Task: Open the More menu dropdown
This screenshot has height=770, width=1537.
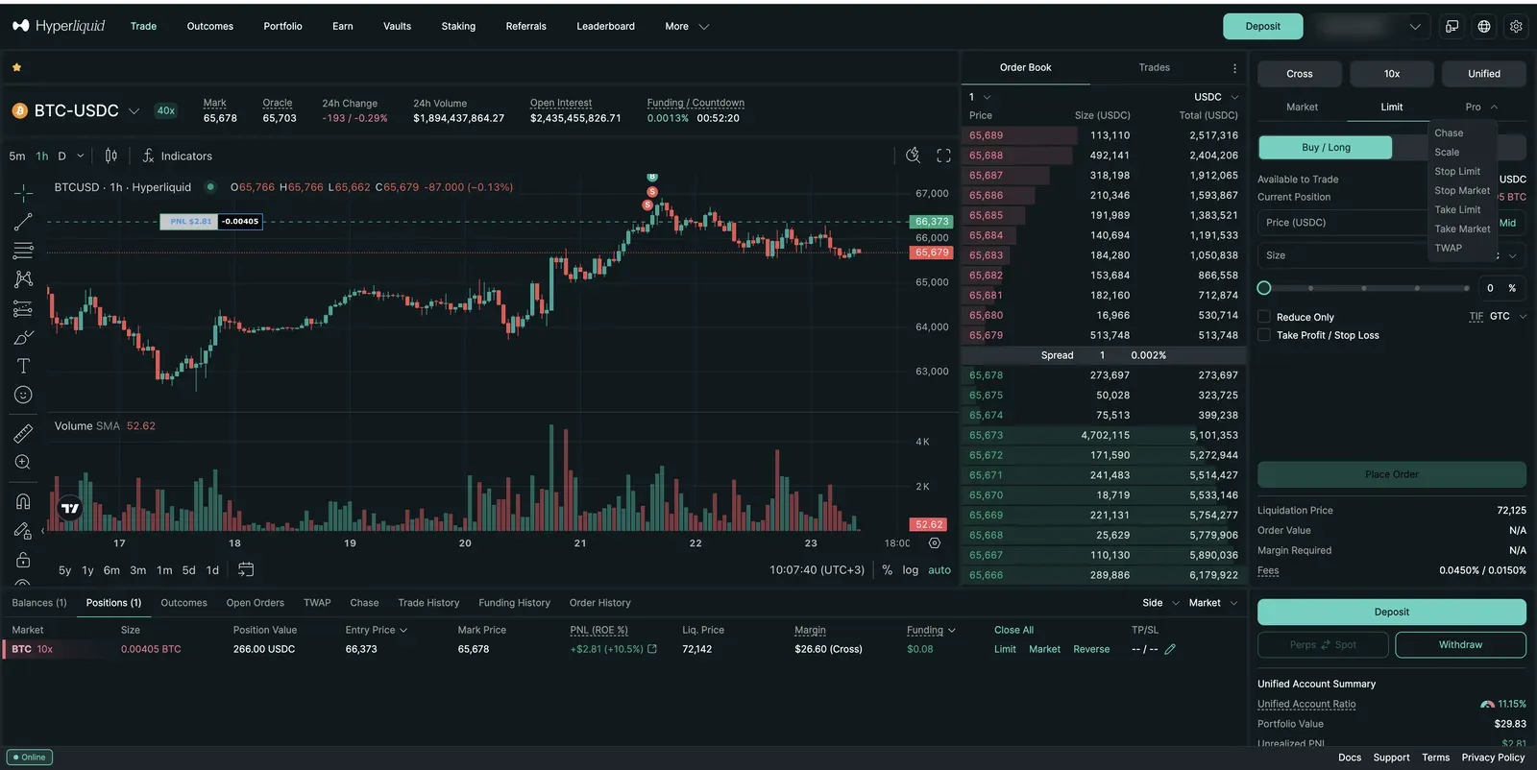Action: pos(687,27)
